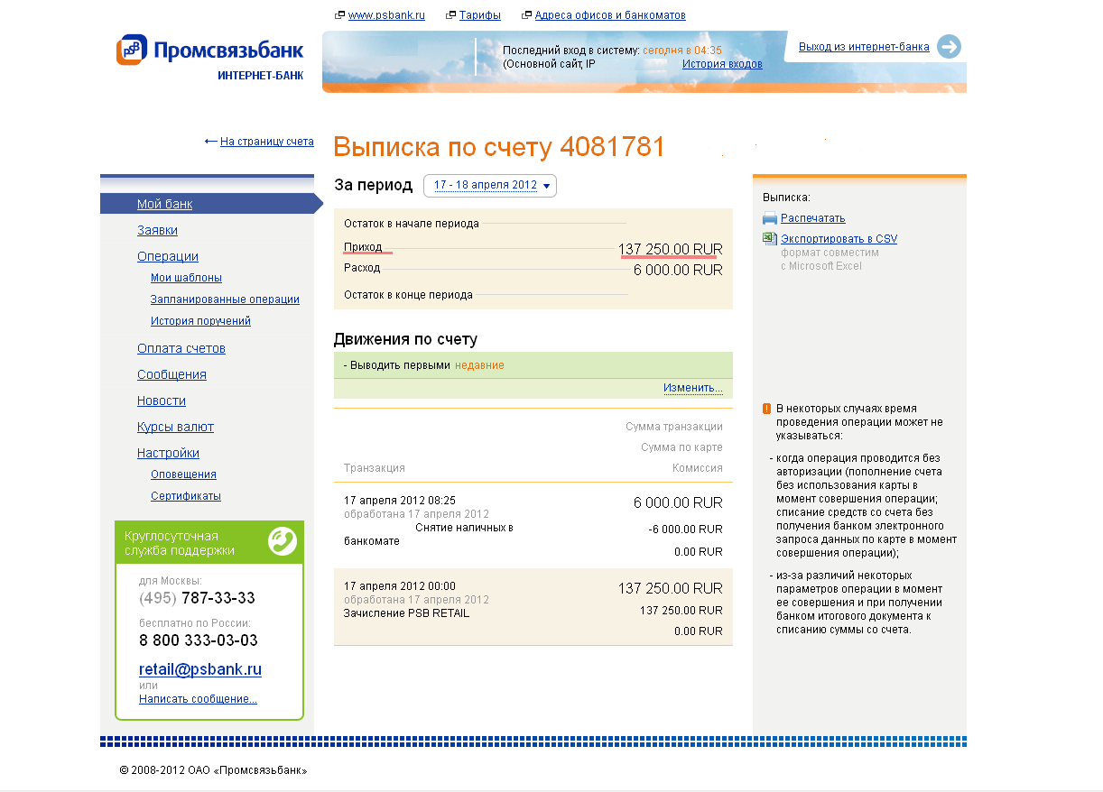The image size is (1103, 792).
Task: Open the period dropdown 17 - 18 апреля 2012
Action: (490, 186)
